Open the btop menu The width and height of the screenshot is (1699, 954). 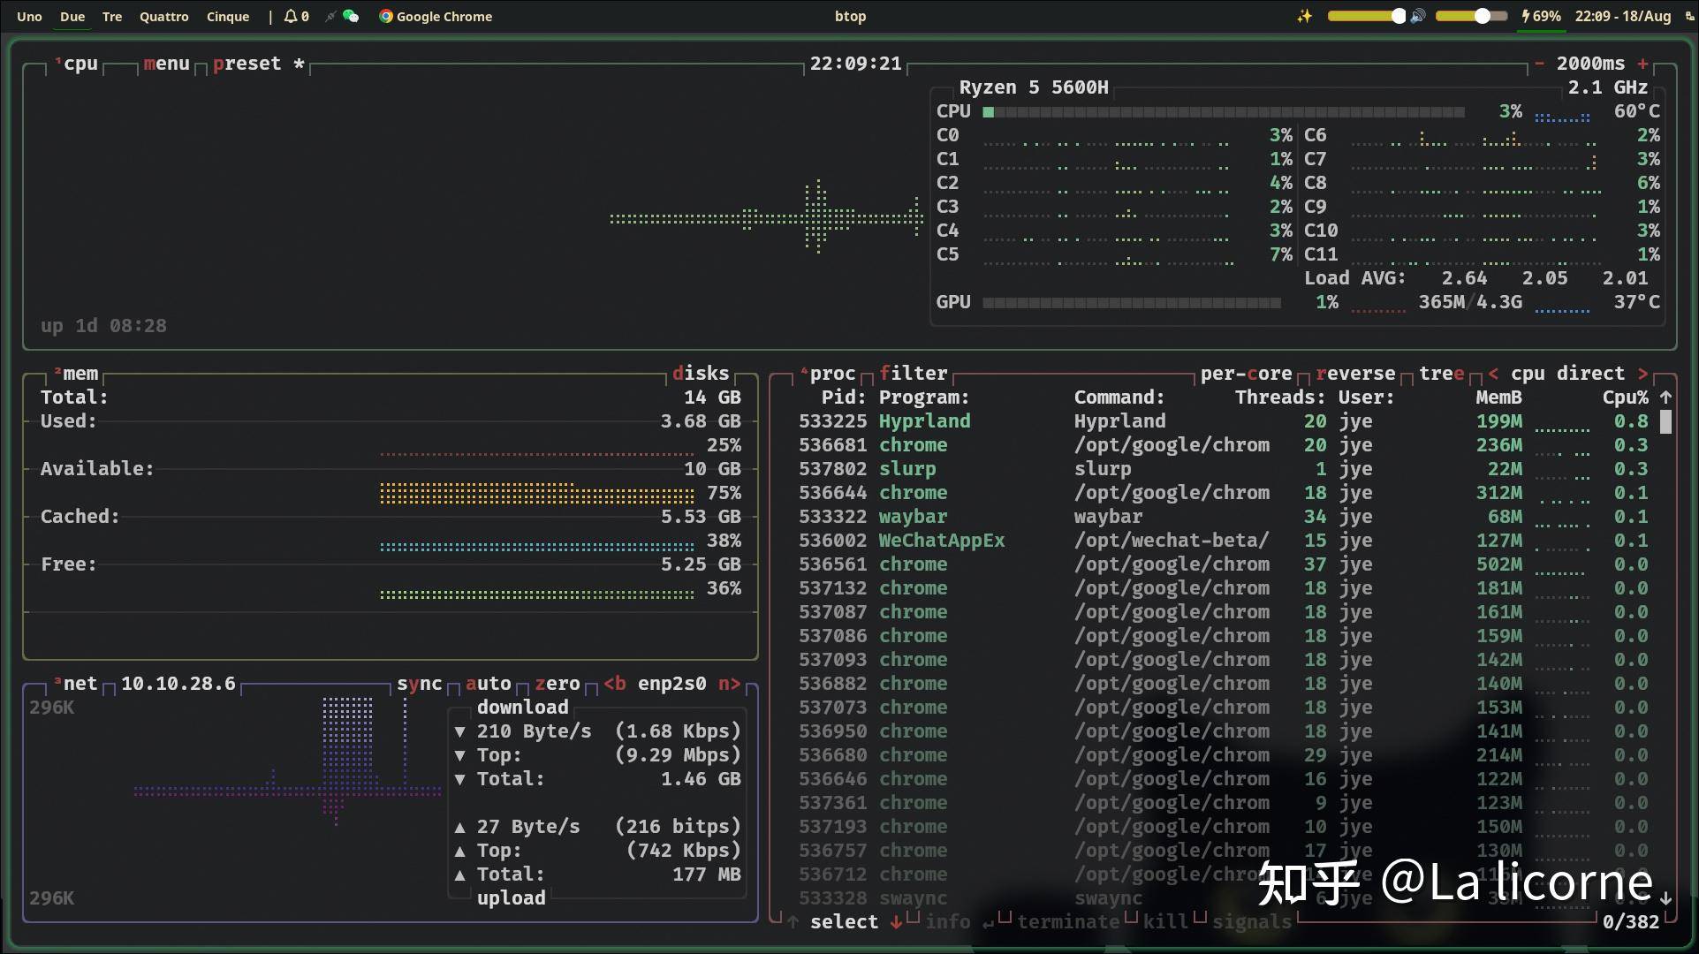coord(167,64)
